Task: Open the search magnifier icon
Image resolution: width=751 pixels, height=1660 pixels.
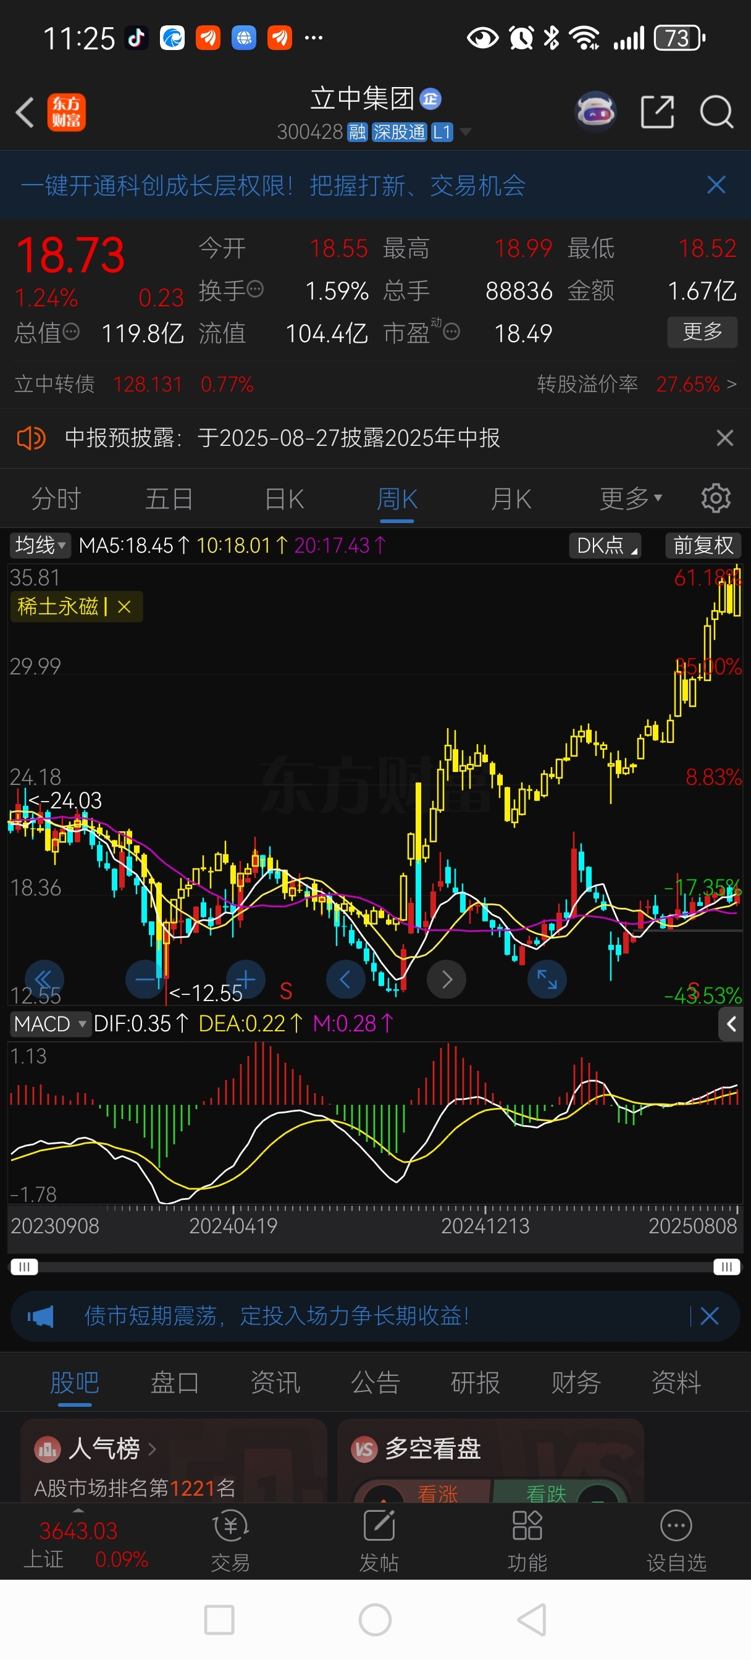Action: click(x=716, y=112)
